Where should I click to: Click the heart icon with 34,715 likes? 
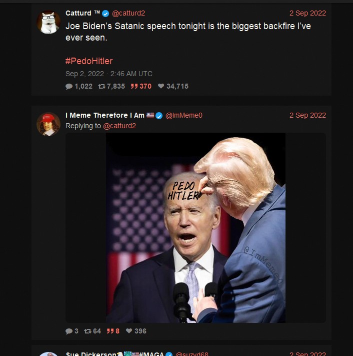click(161, 86)
